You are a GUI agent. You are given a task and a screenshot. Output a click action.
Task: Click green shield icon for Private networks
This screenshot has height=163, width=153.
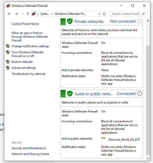(70, 21)
